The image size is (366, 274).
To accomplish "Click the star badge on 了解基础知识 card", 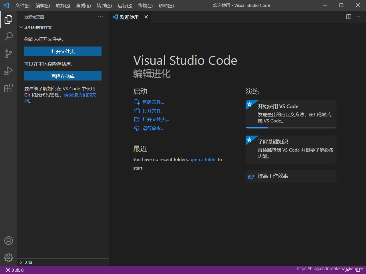I will click(x=249, y=140).
